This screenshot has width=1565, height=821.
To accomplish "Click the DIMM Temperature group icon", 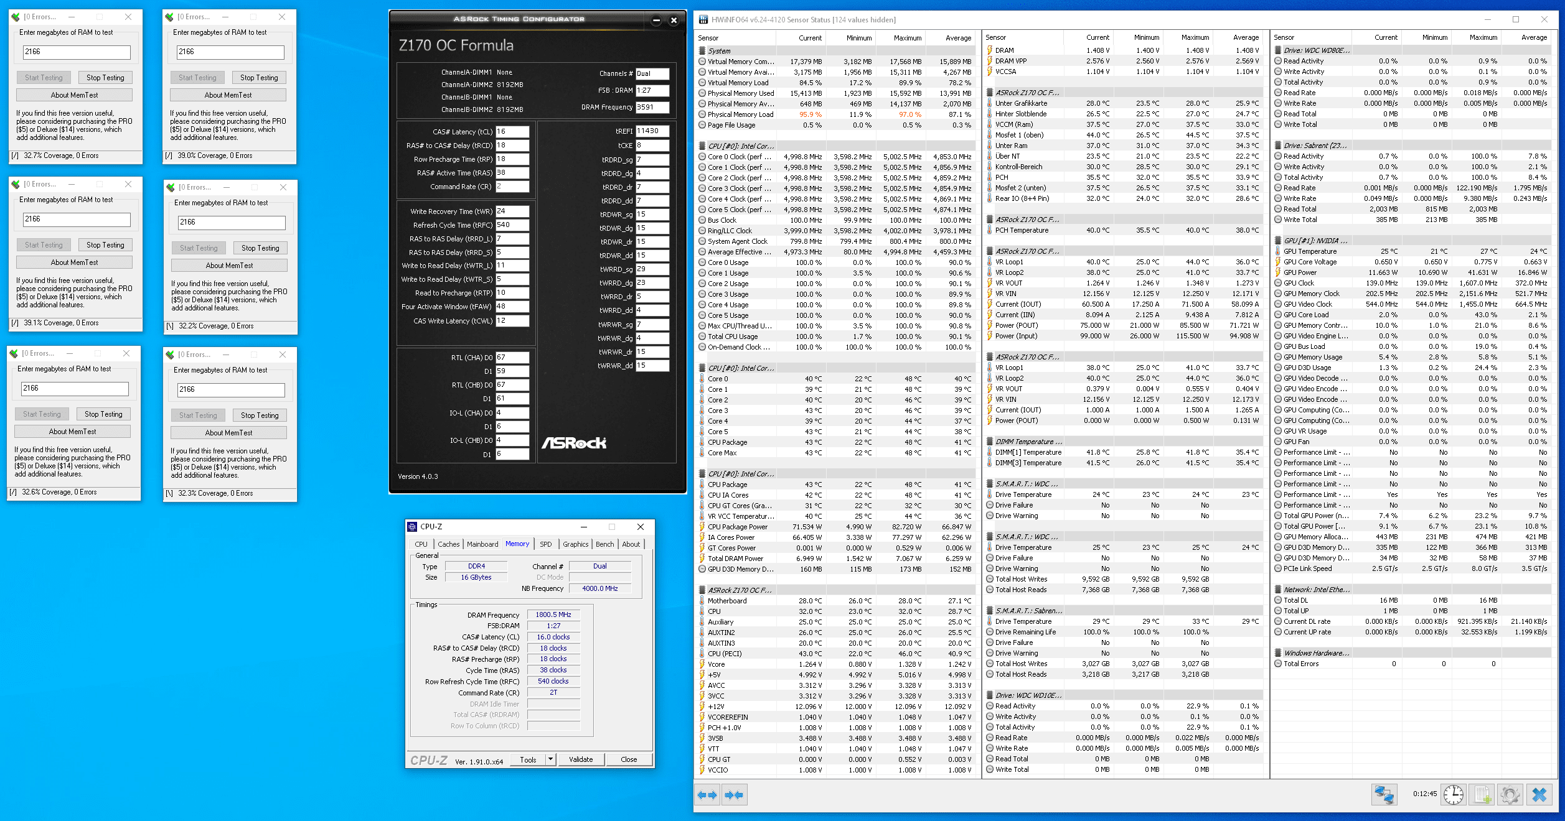I will click(990, 442).
